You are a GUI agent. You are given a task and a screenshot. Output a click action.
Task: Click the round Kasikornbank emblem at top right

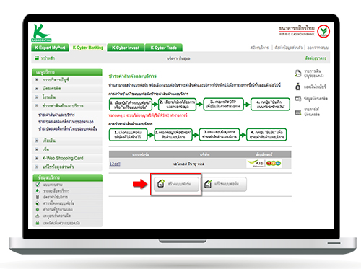click(x=323, y=31)
